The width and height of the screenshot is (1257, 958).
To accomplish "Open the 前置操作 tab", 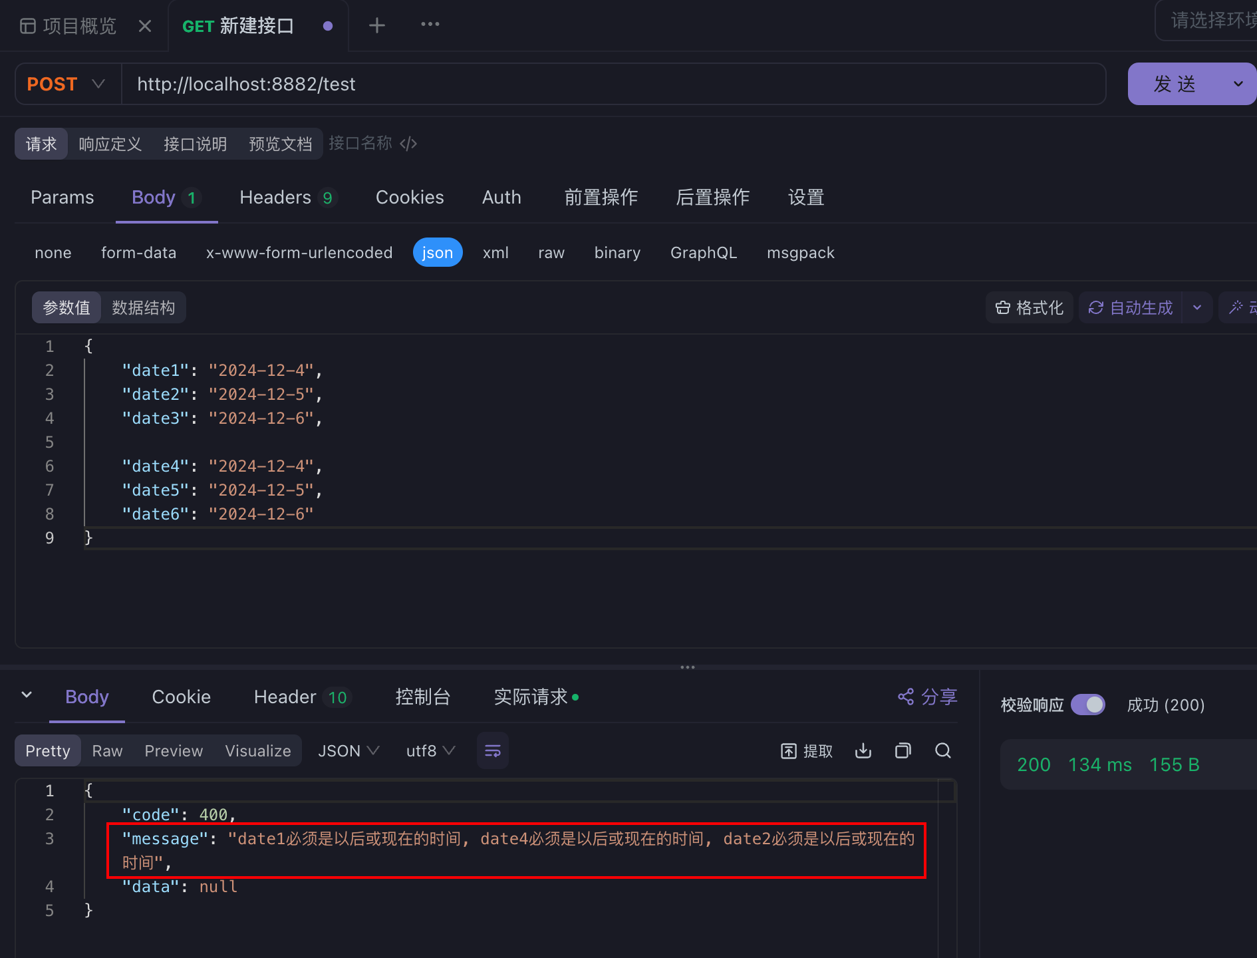I will 601,198.
